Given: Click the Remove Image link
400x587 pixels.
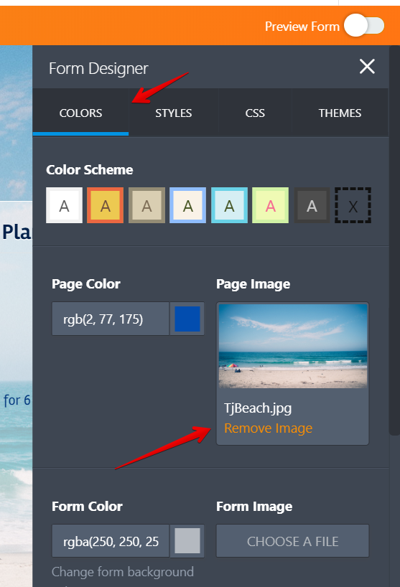Looking at the screenshot, I should click(268, 428).
